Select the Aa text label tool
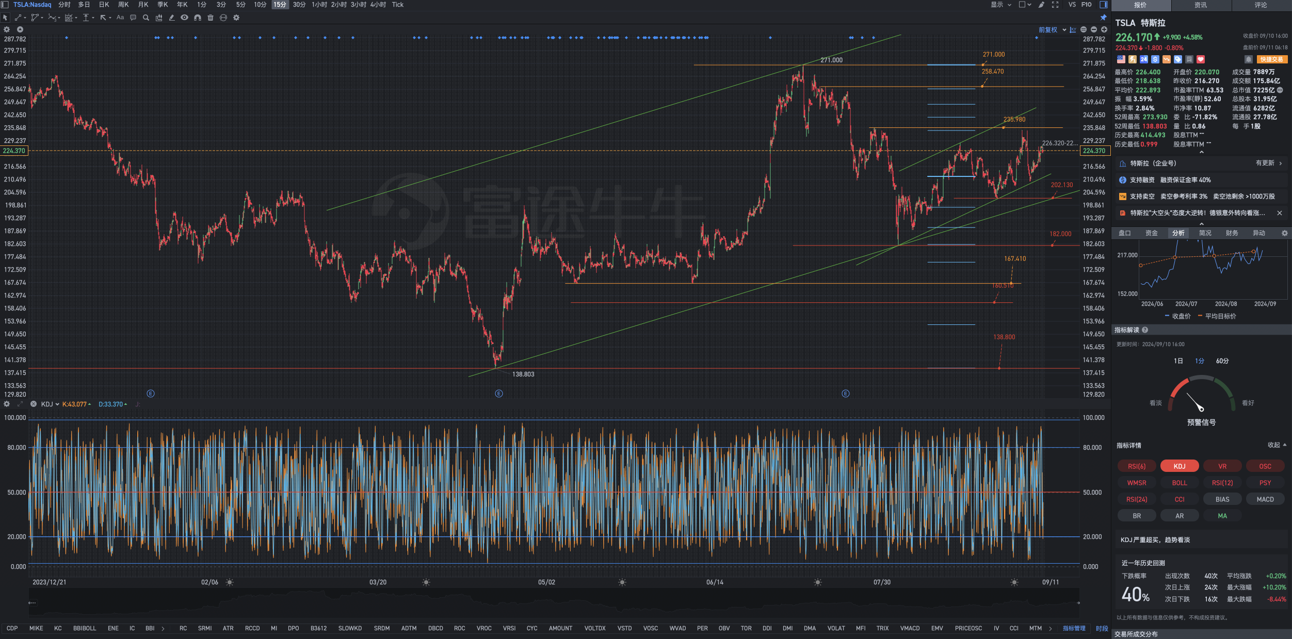The height and width of the screenshot is (639, 1292). pos(120,18)
